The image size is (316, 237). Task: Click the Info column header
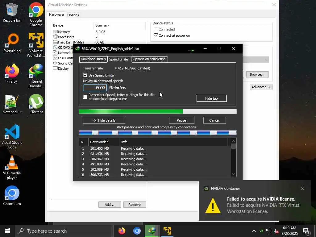(x=173, y=142)
